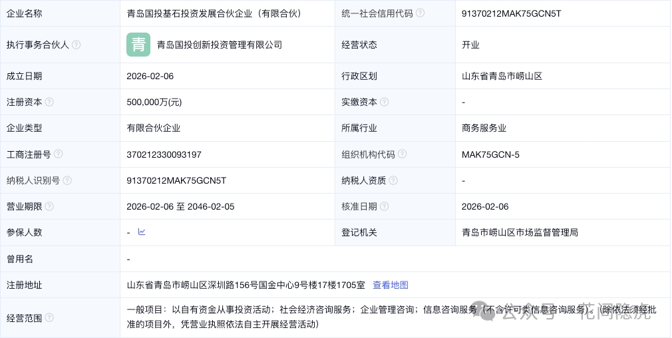Screen dimensions: 672x338
Task: Click the 行政区划 label
Action: click(x=359, y=77)
